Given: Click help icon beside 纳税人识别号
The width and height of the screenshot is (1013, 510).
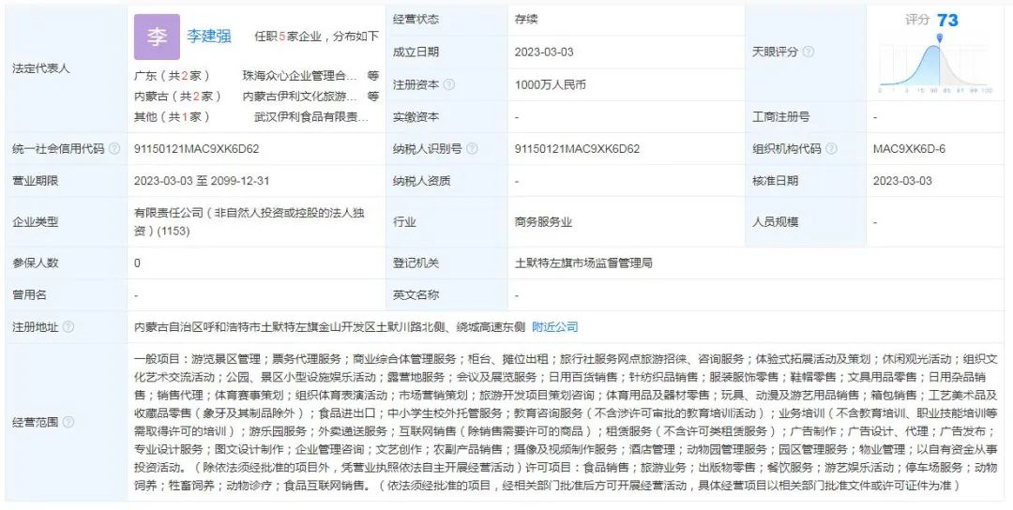Looking at the screenshot, I should point(472,149).
